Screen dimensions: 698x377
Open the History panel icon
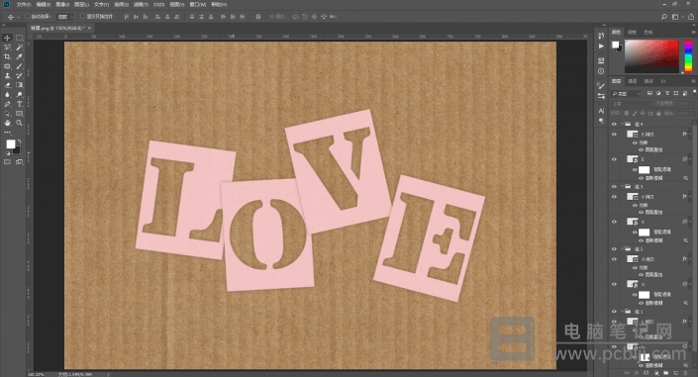[x=601, y=36]
